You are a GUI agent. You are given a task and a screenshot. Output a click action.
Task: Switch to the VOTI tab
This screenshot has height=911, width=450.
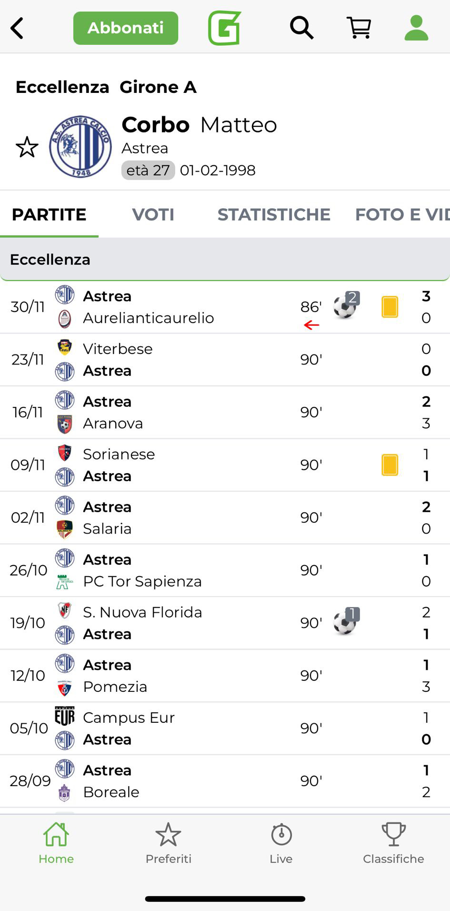click(153, 214)
